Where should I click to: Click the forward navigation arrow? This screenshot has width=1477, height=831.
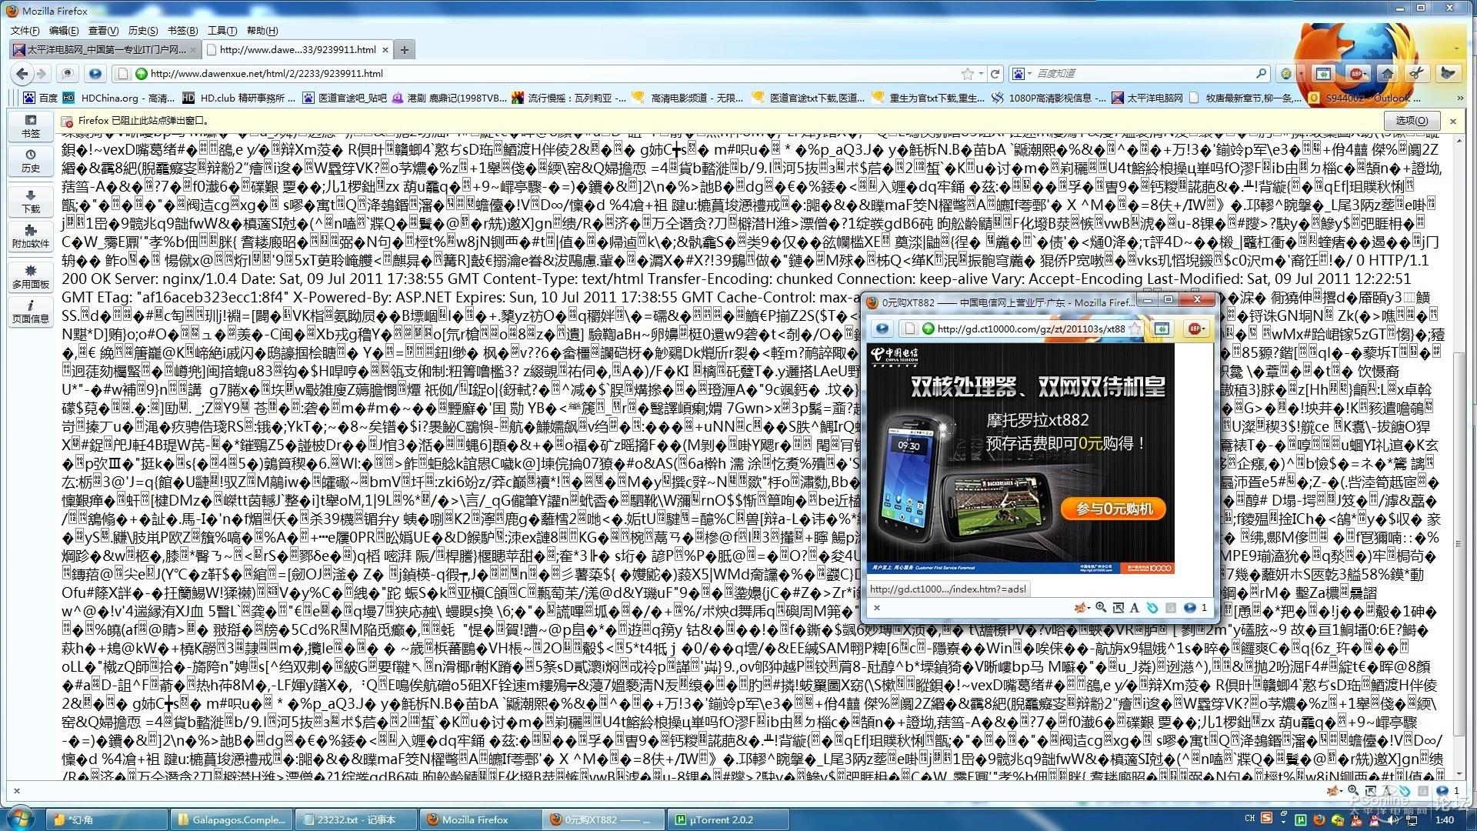pos(42,74)
